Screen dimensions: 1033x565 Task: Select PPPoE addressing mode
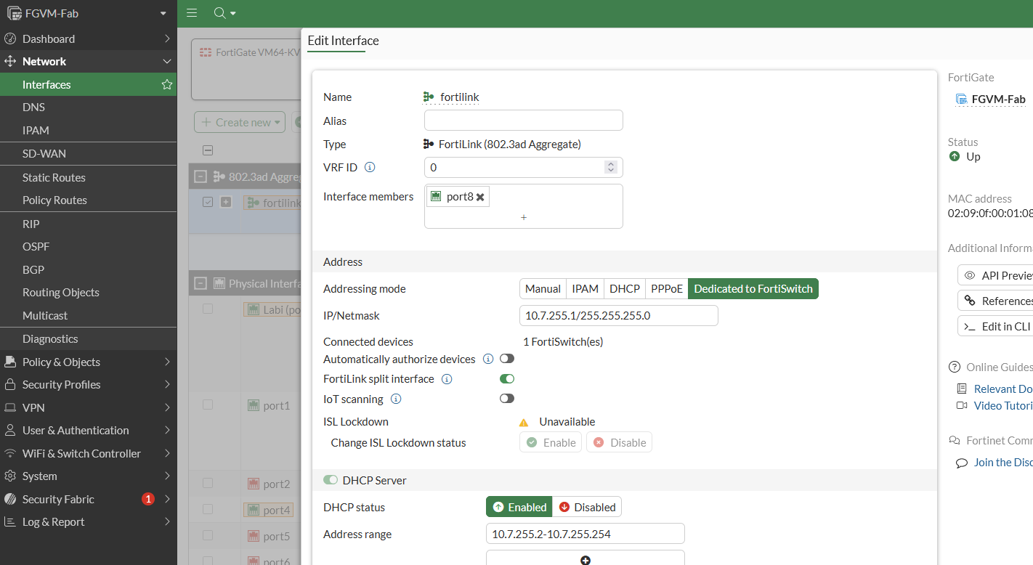[667, 289]
